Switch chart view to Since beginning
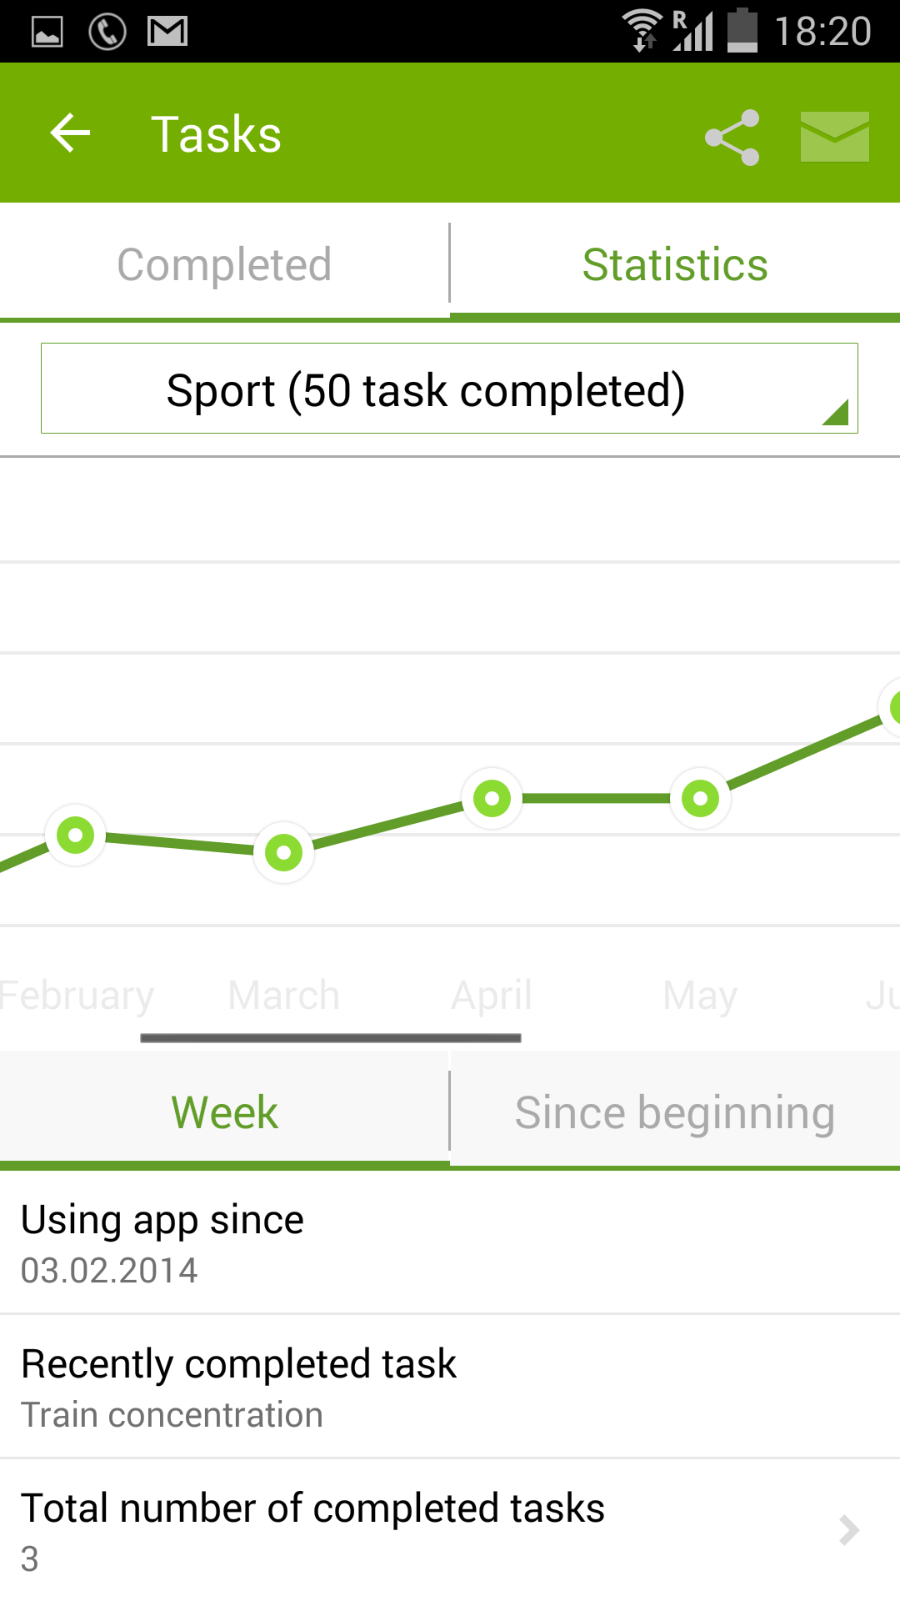Image resolution: width=900 pixels, height=1601 pixels. [x=675, y=1112]
